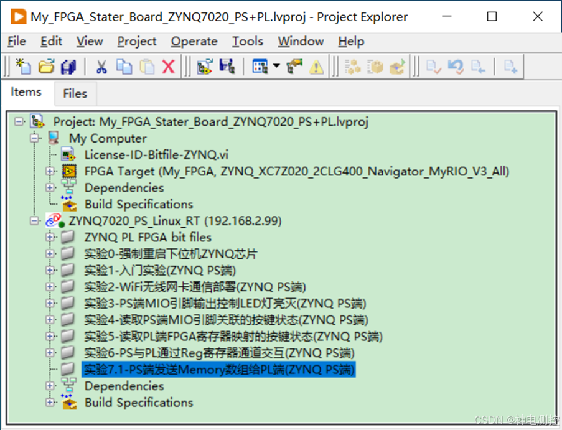Click the Filter Project View icon
562x430 pixels.
[260, 67]
